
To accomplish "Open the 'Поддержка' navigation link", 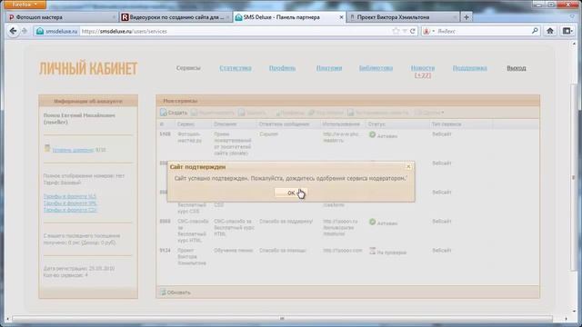I will 469,68.
